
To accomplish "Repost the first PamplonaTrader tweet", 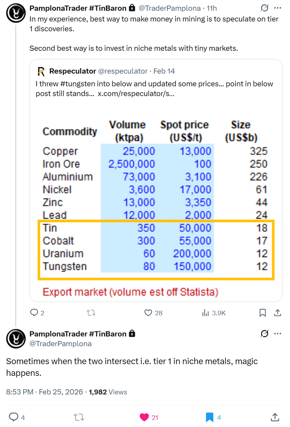I will pyautogui.click(x=91, y=313).
